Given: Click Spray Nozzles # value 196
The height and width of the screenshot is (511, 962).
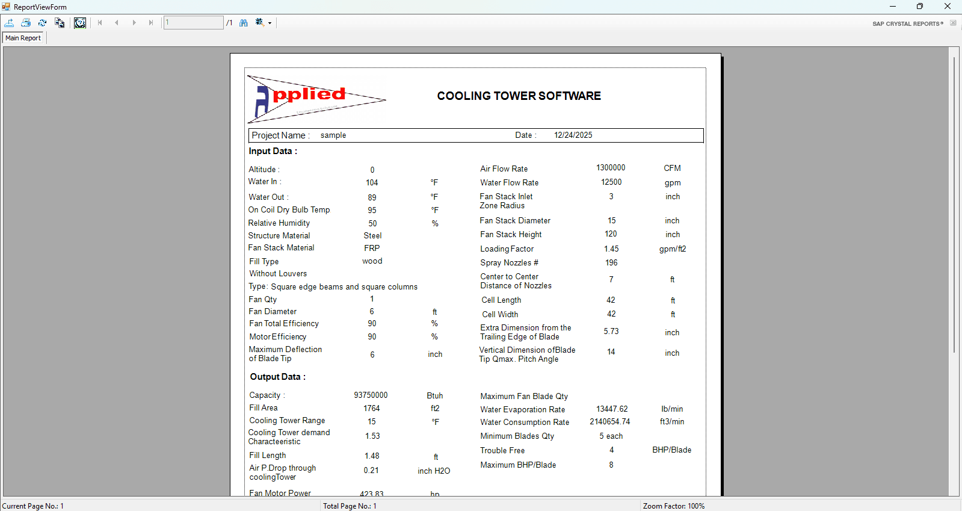Looking at the screenshot, I should 611,263.
